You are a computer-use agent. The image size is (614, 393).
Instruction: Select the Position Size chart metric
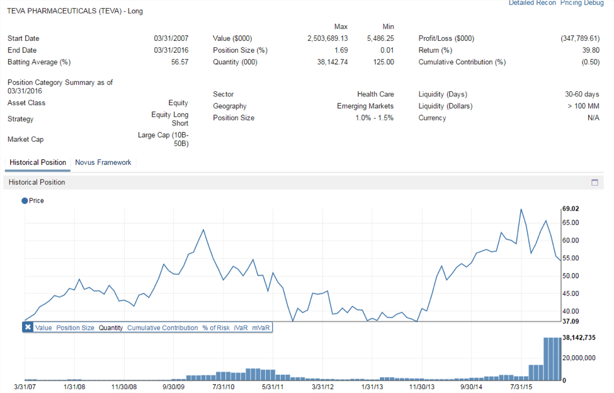pos(75,328)
